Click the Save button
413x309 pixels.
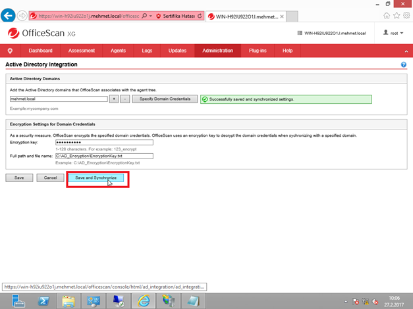(19, 178)
